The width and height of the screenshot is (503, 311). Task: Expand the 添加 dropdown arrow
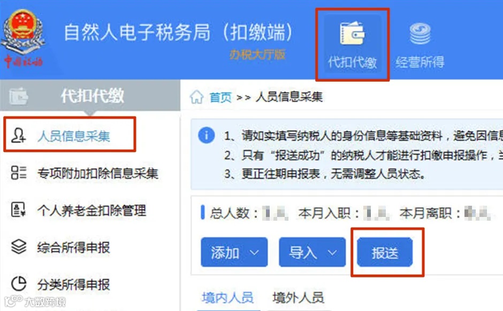click(254, 252)
